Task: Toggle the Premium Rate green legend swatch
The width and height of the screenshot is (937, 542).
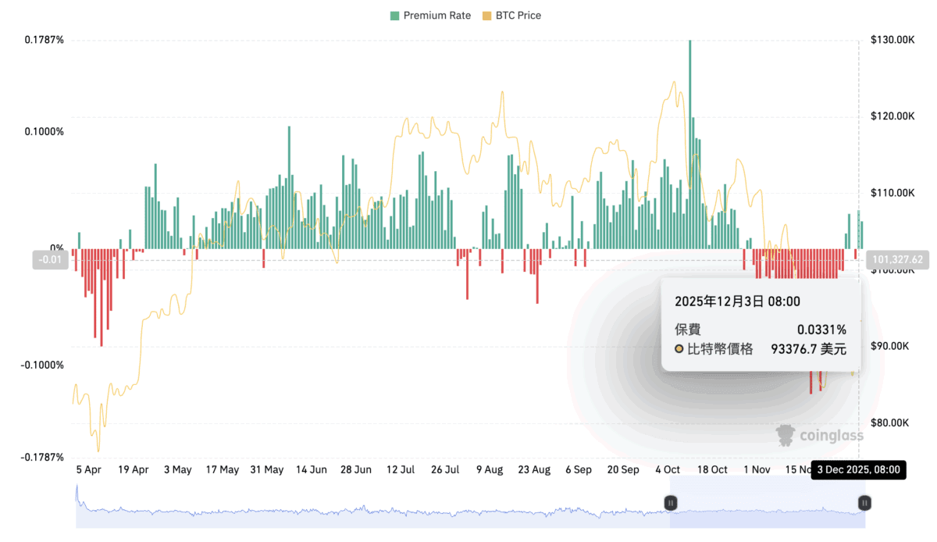Action: pyautogui.click(x=395, y=16)
